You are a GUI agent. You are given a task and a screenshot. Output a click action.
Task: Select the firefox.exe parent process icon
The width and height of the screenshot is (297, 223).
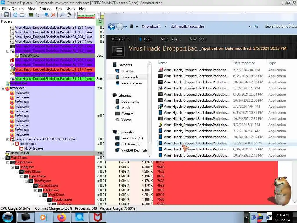(7, 88)
